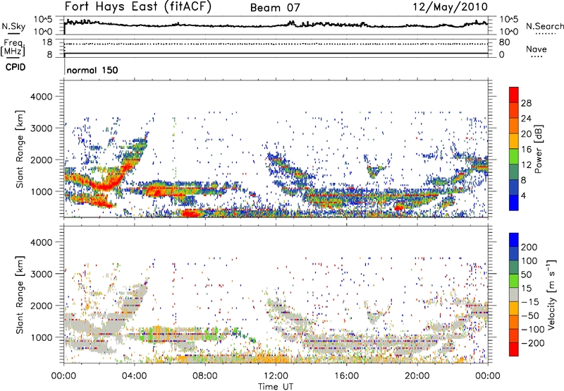Pick the light green 12–16 dB power segment

point(514,157)
